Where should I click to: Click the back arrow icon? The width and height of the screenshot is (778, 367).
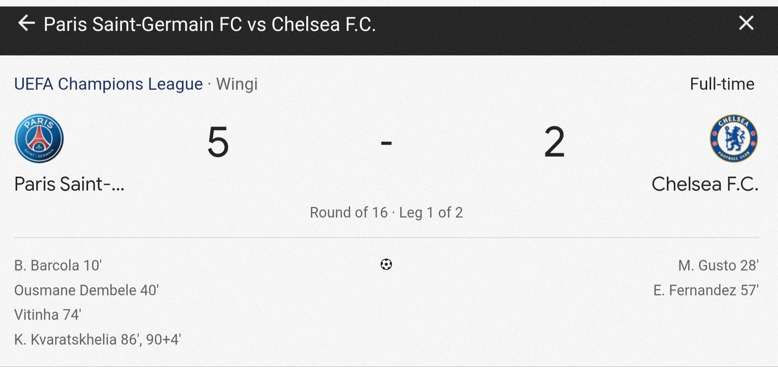point(26,24)
